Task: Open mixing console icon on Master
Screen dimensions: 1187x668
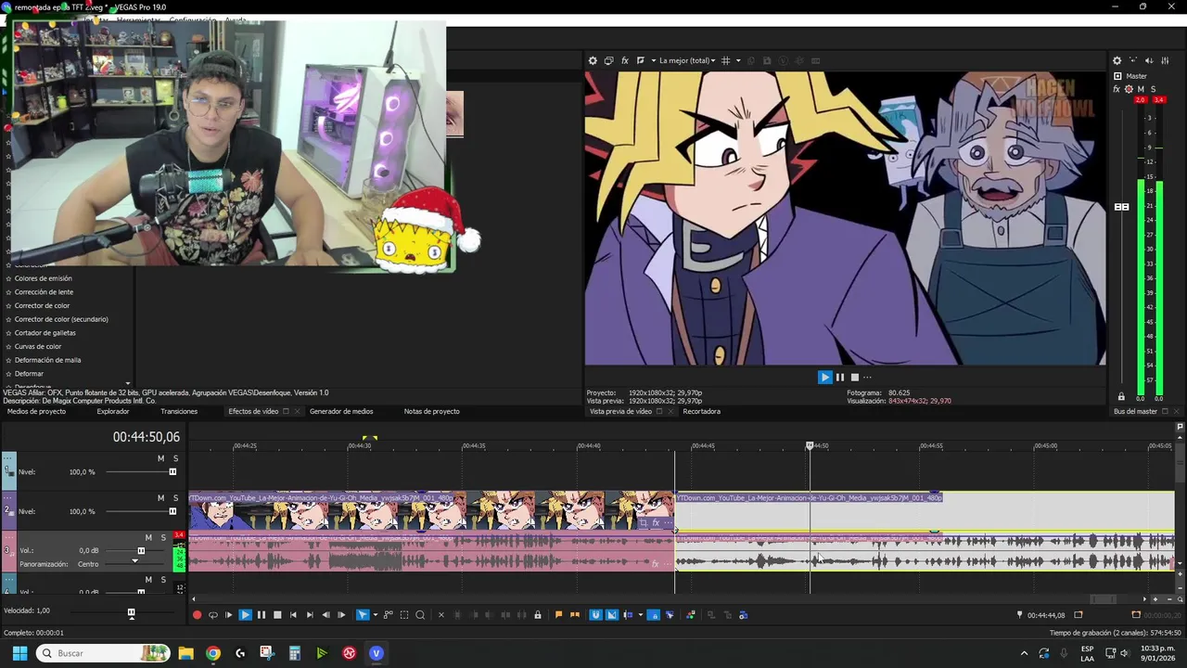Action: (1165, 60)
